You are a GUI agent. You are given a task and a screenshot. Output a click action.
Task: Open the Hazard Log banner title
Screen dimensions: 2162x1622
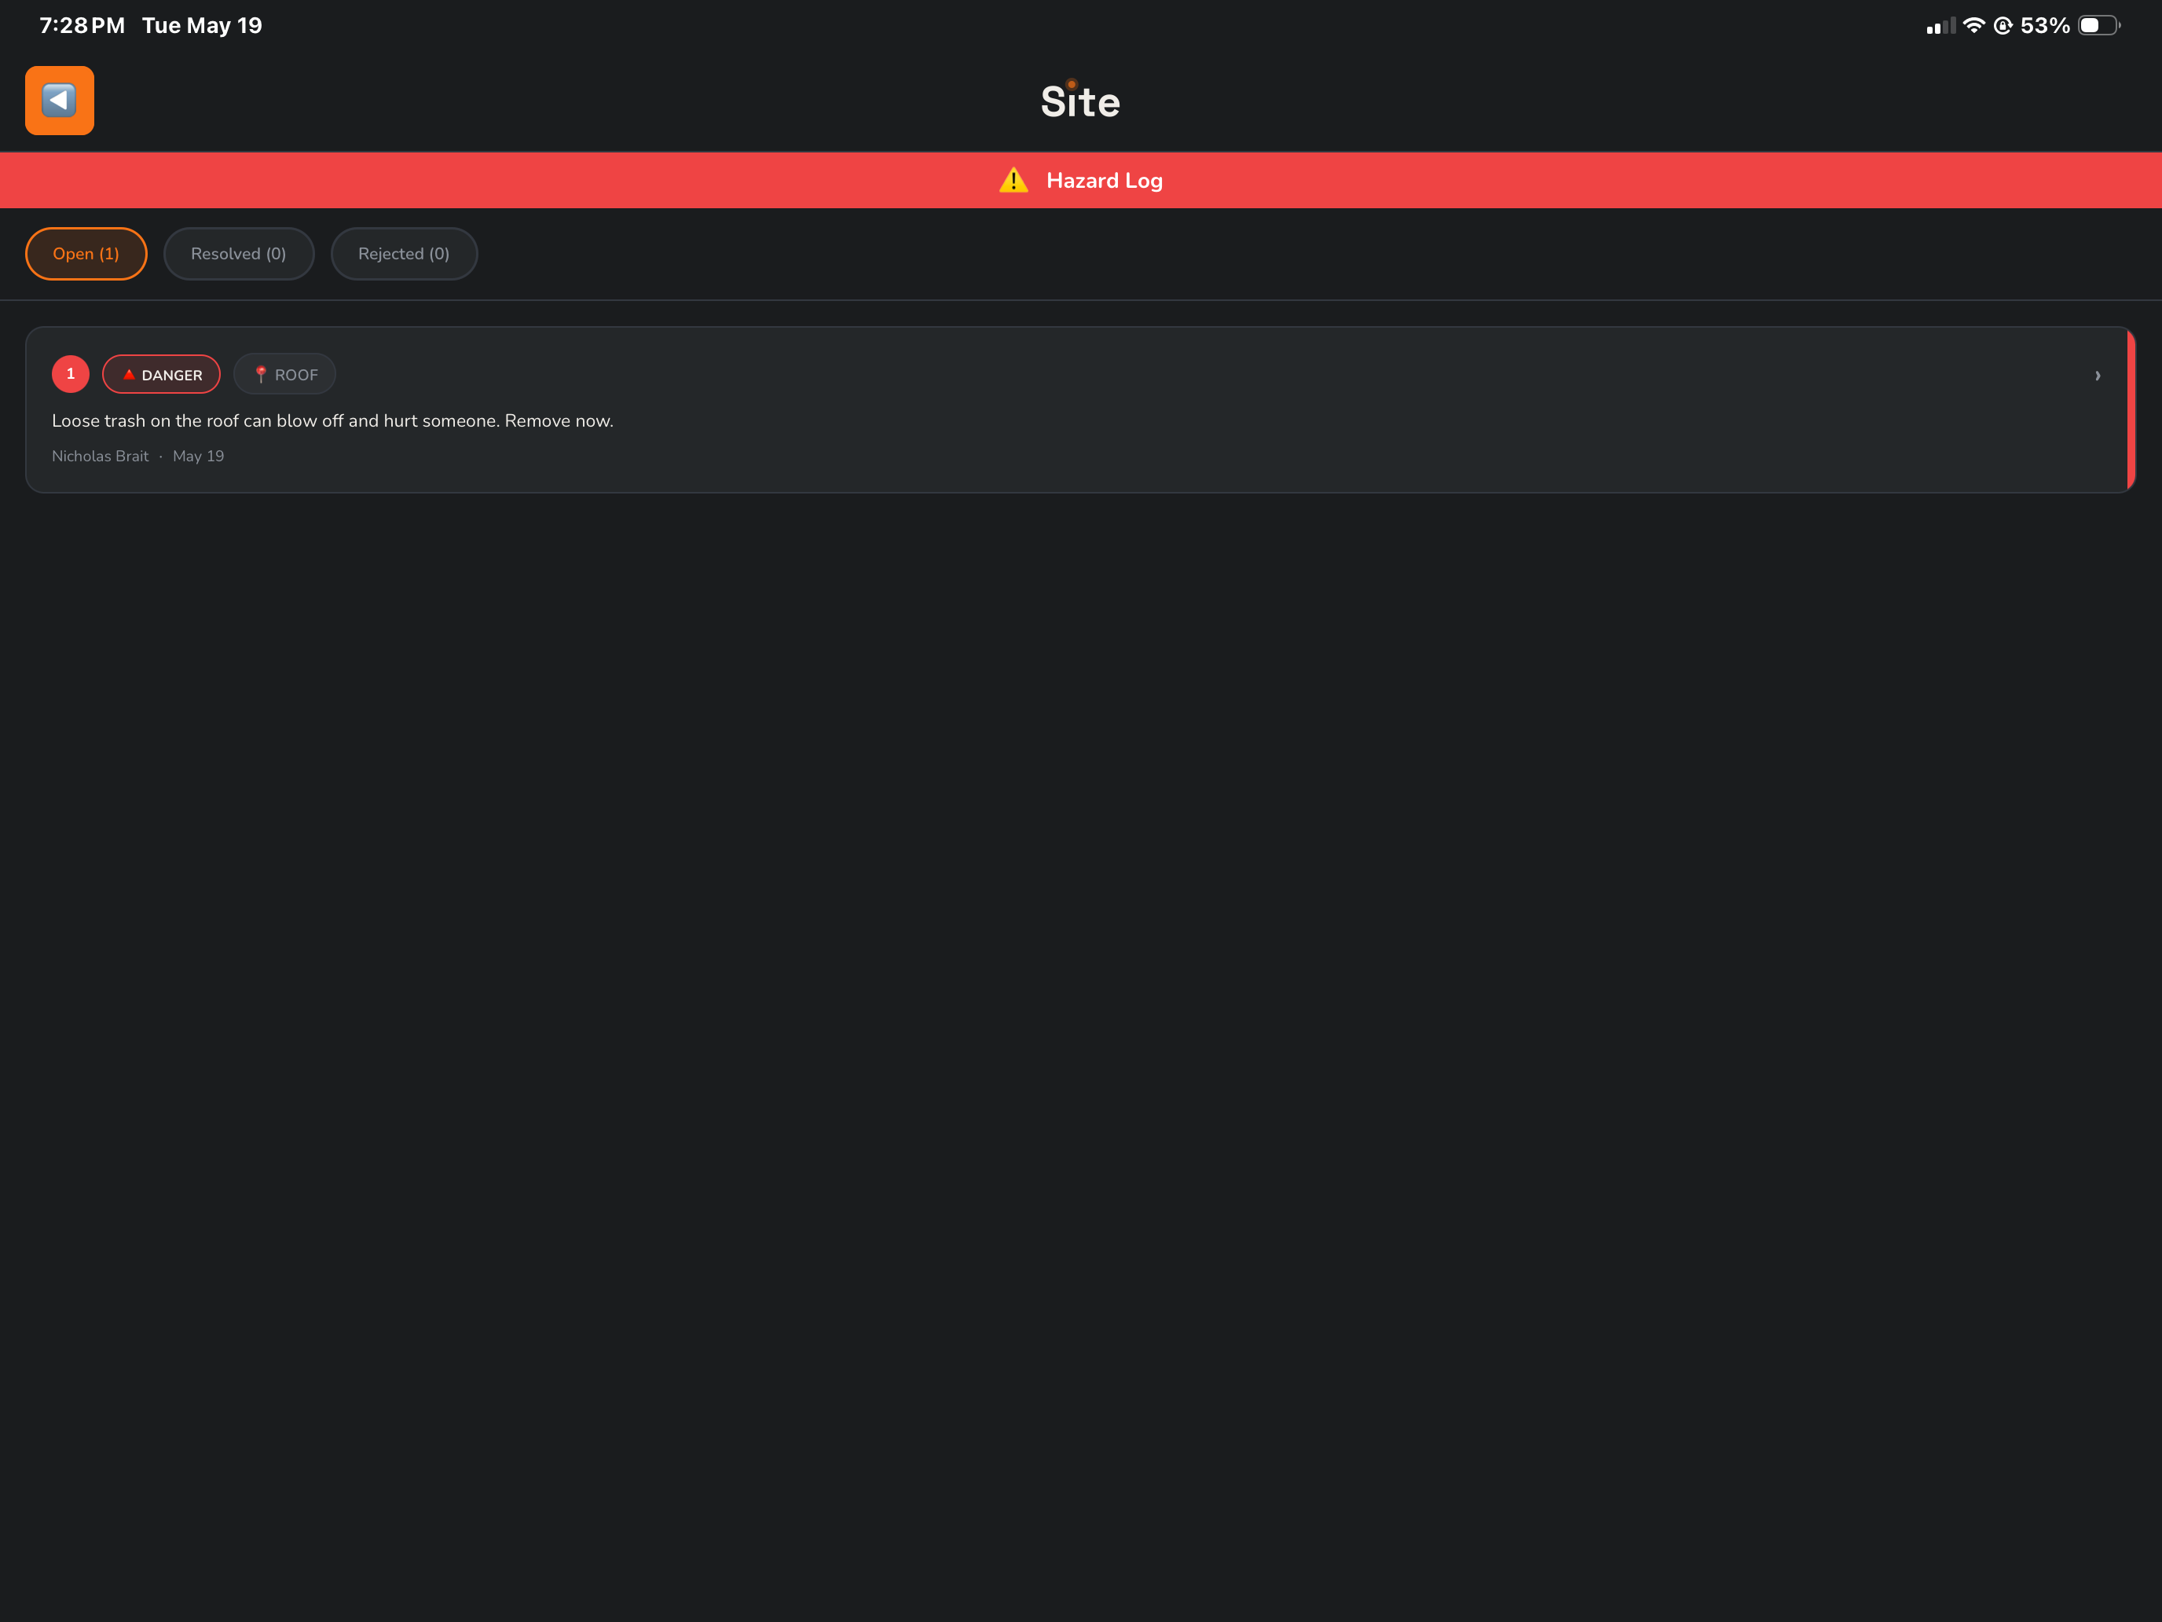[1105, 181]
